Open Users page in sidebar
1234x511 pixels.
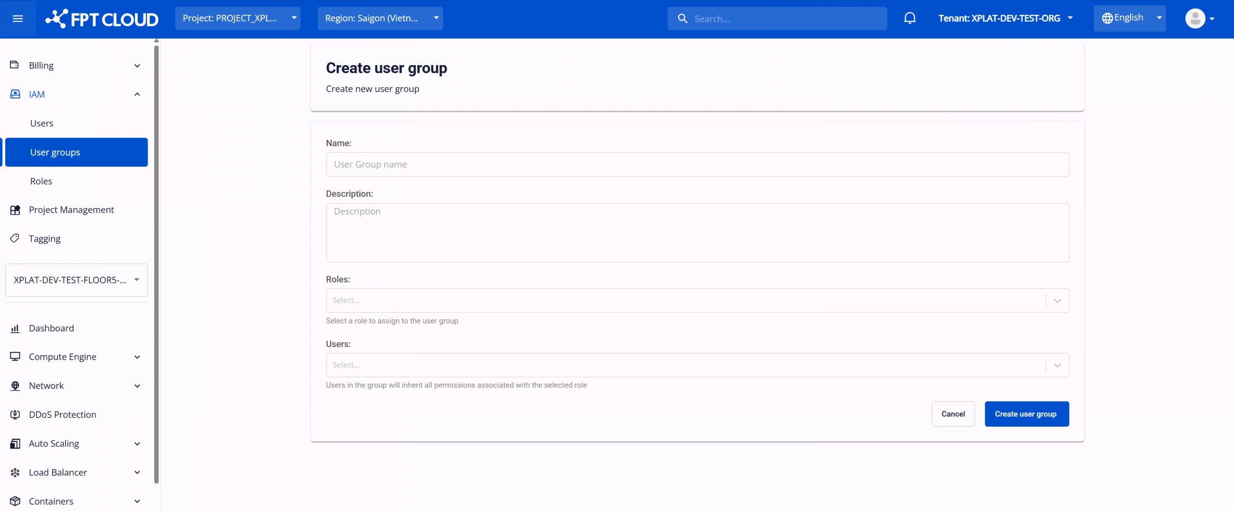click(x=41, y=123)
